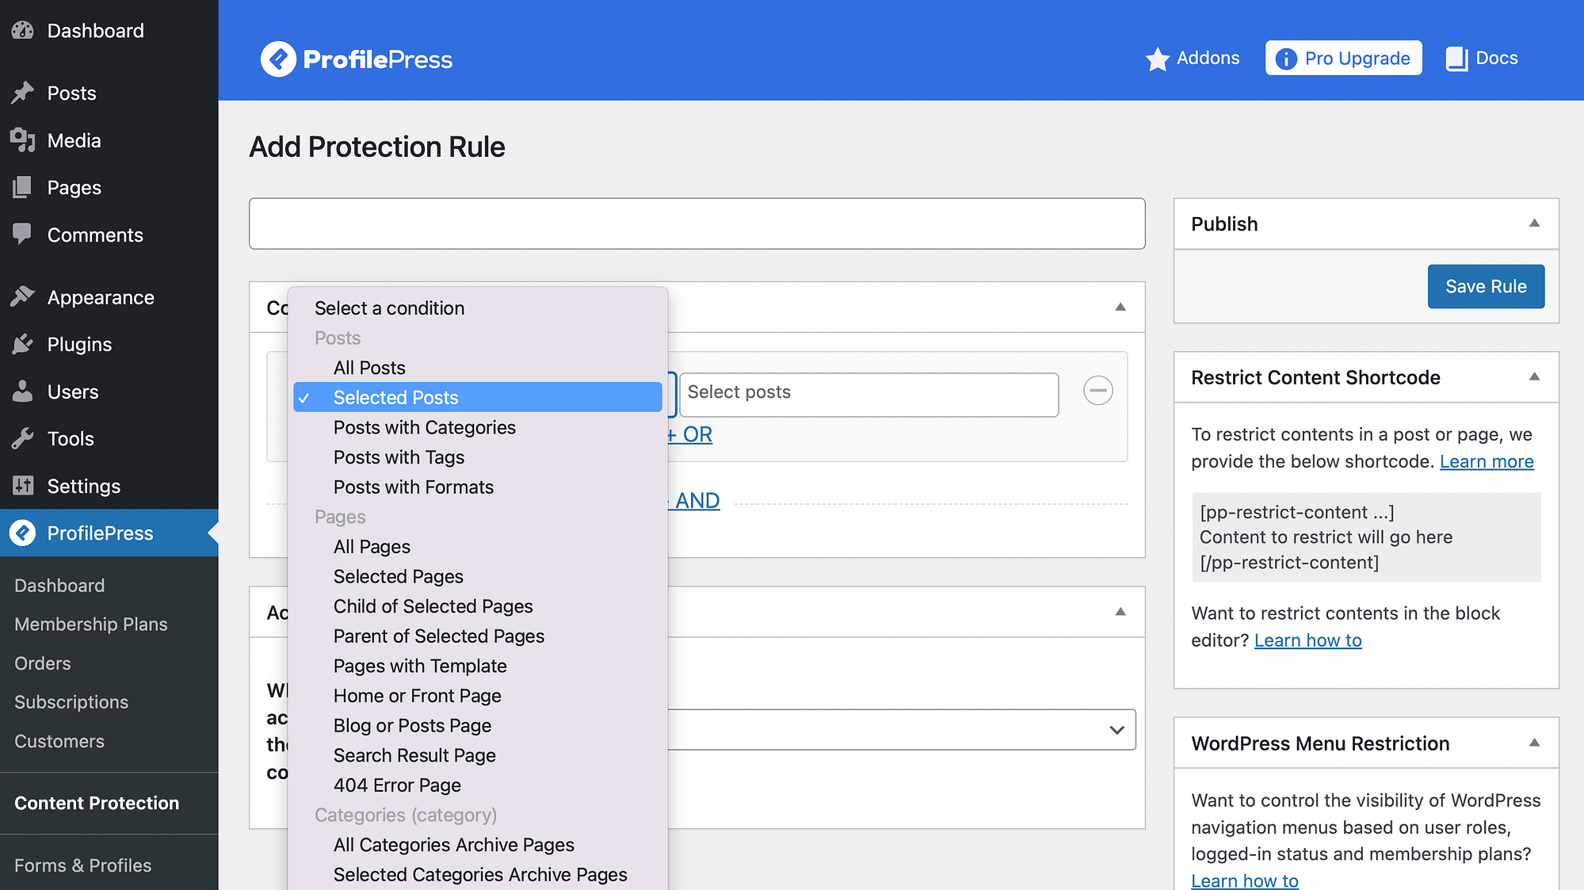Viewport: 1584px width, 890px height.
Task: Click the Content Protection menu item
Action: (97, 803)
